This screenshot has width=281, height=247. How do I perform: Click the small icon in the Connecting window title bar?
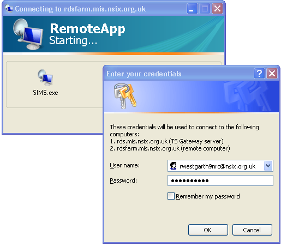tap(9, 8)
